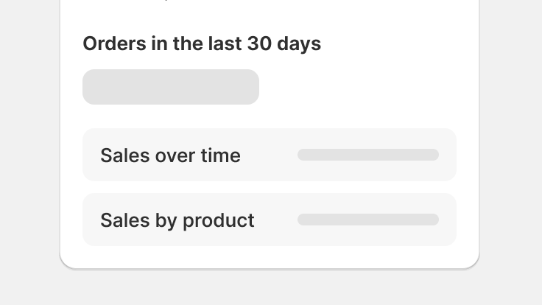Click the 'Orders in the last 30 days' heading
542x305 pixels.
(x=202, y=43)
